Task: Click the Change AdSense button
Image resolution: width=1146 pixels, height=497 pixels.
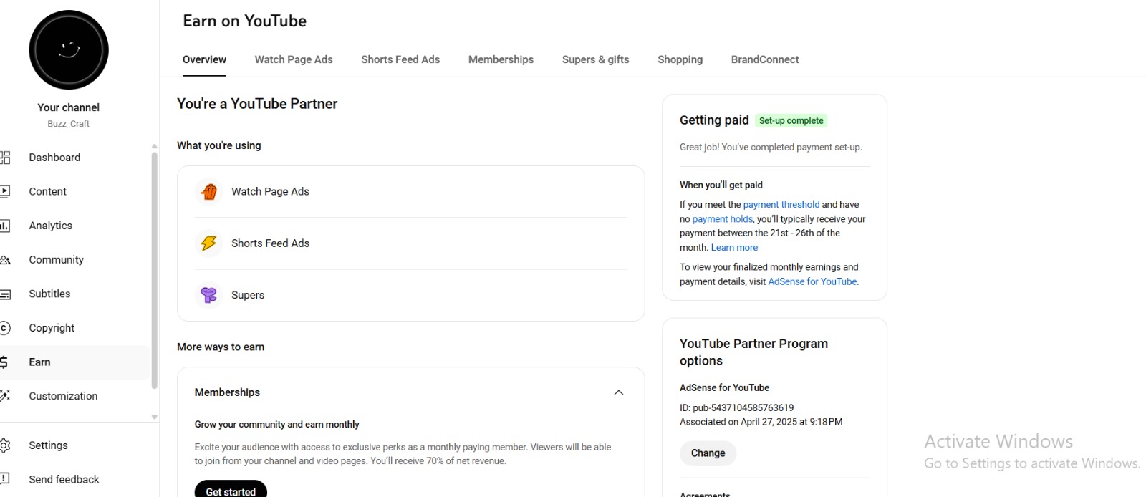Action: (x=708, y=453)
